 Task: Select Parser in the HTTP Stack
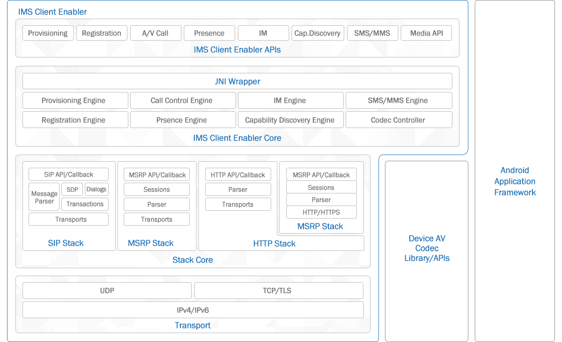pyautogui.click(x=238, y=189)
